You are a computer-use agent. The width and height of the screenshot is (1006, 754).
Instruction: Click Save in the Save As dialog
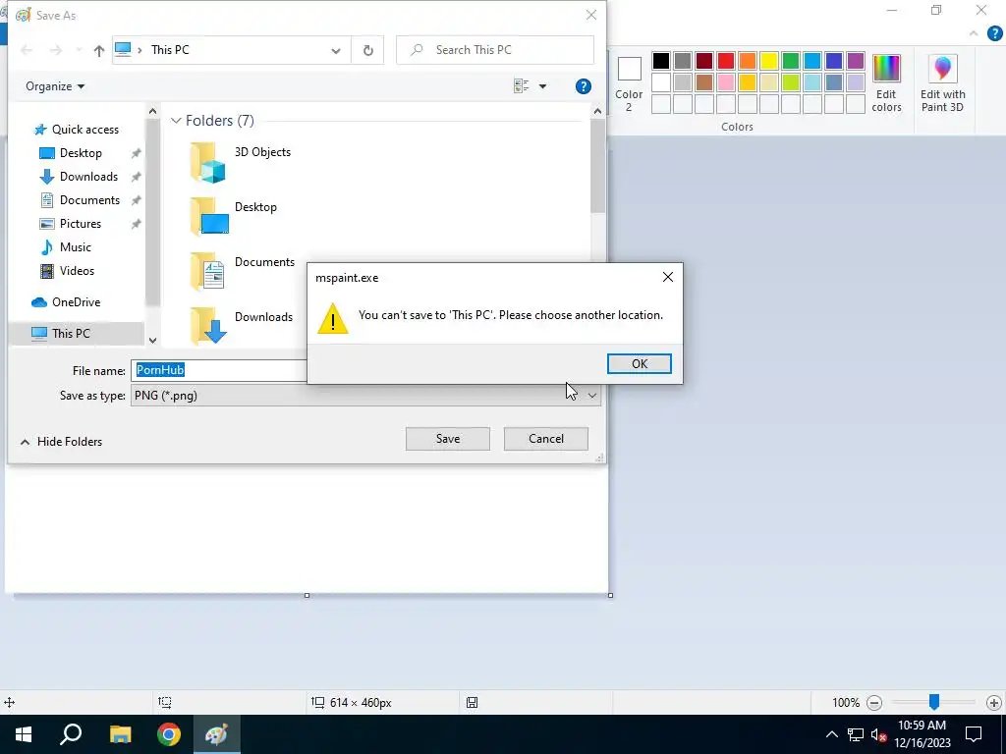447,439
